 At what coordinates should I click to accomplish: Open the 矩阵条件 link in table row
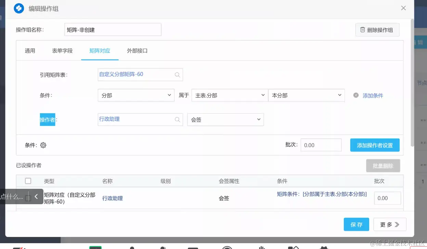click(322, 194)
